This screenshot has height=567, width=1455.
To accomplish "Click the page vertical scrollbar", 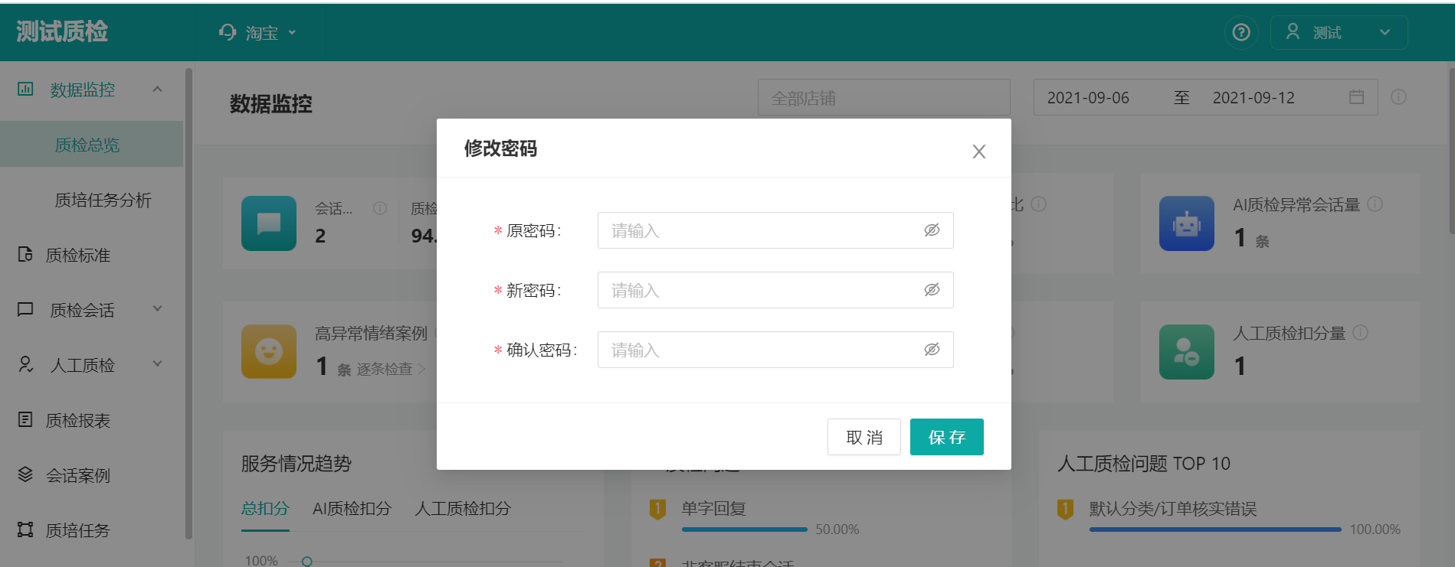I will tap(1451, 151).
